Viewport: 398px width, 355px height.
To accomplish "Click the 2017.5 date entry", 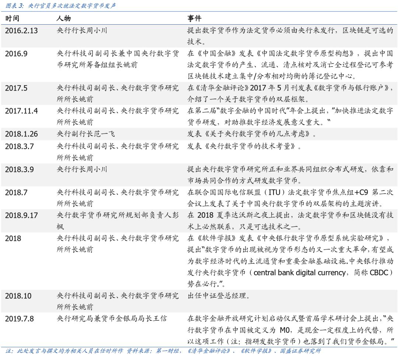I will 16,88.
